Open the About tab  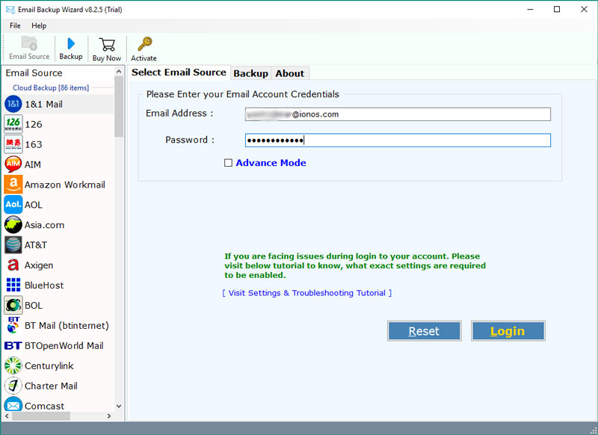290,72
